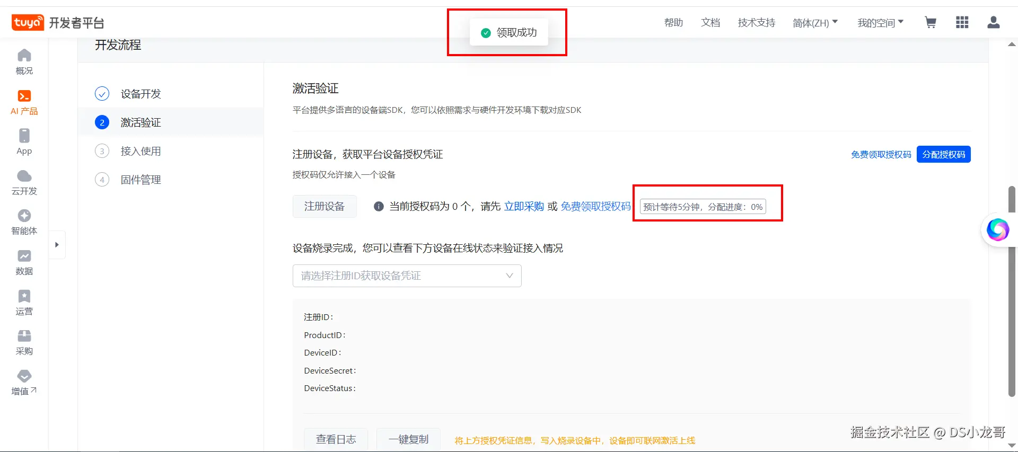Click the info icon beside 当前授权码

[x=379, y=207]
